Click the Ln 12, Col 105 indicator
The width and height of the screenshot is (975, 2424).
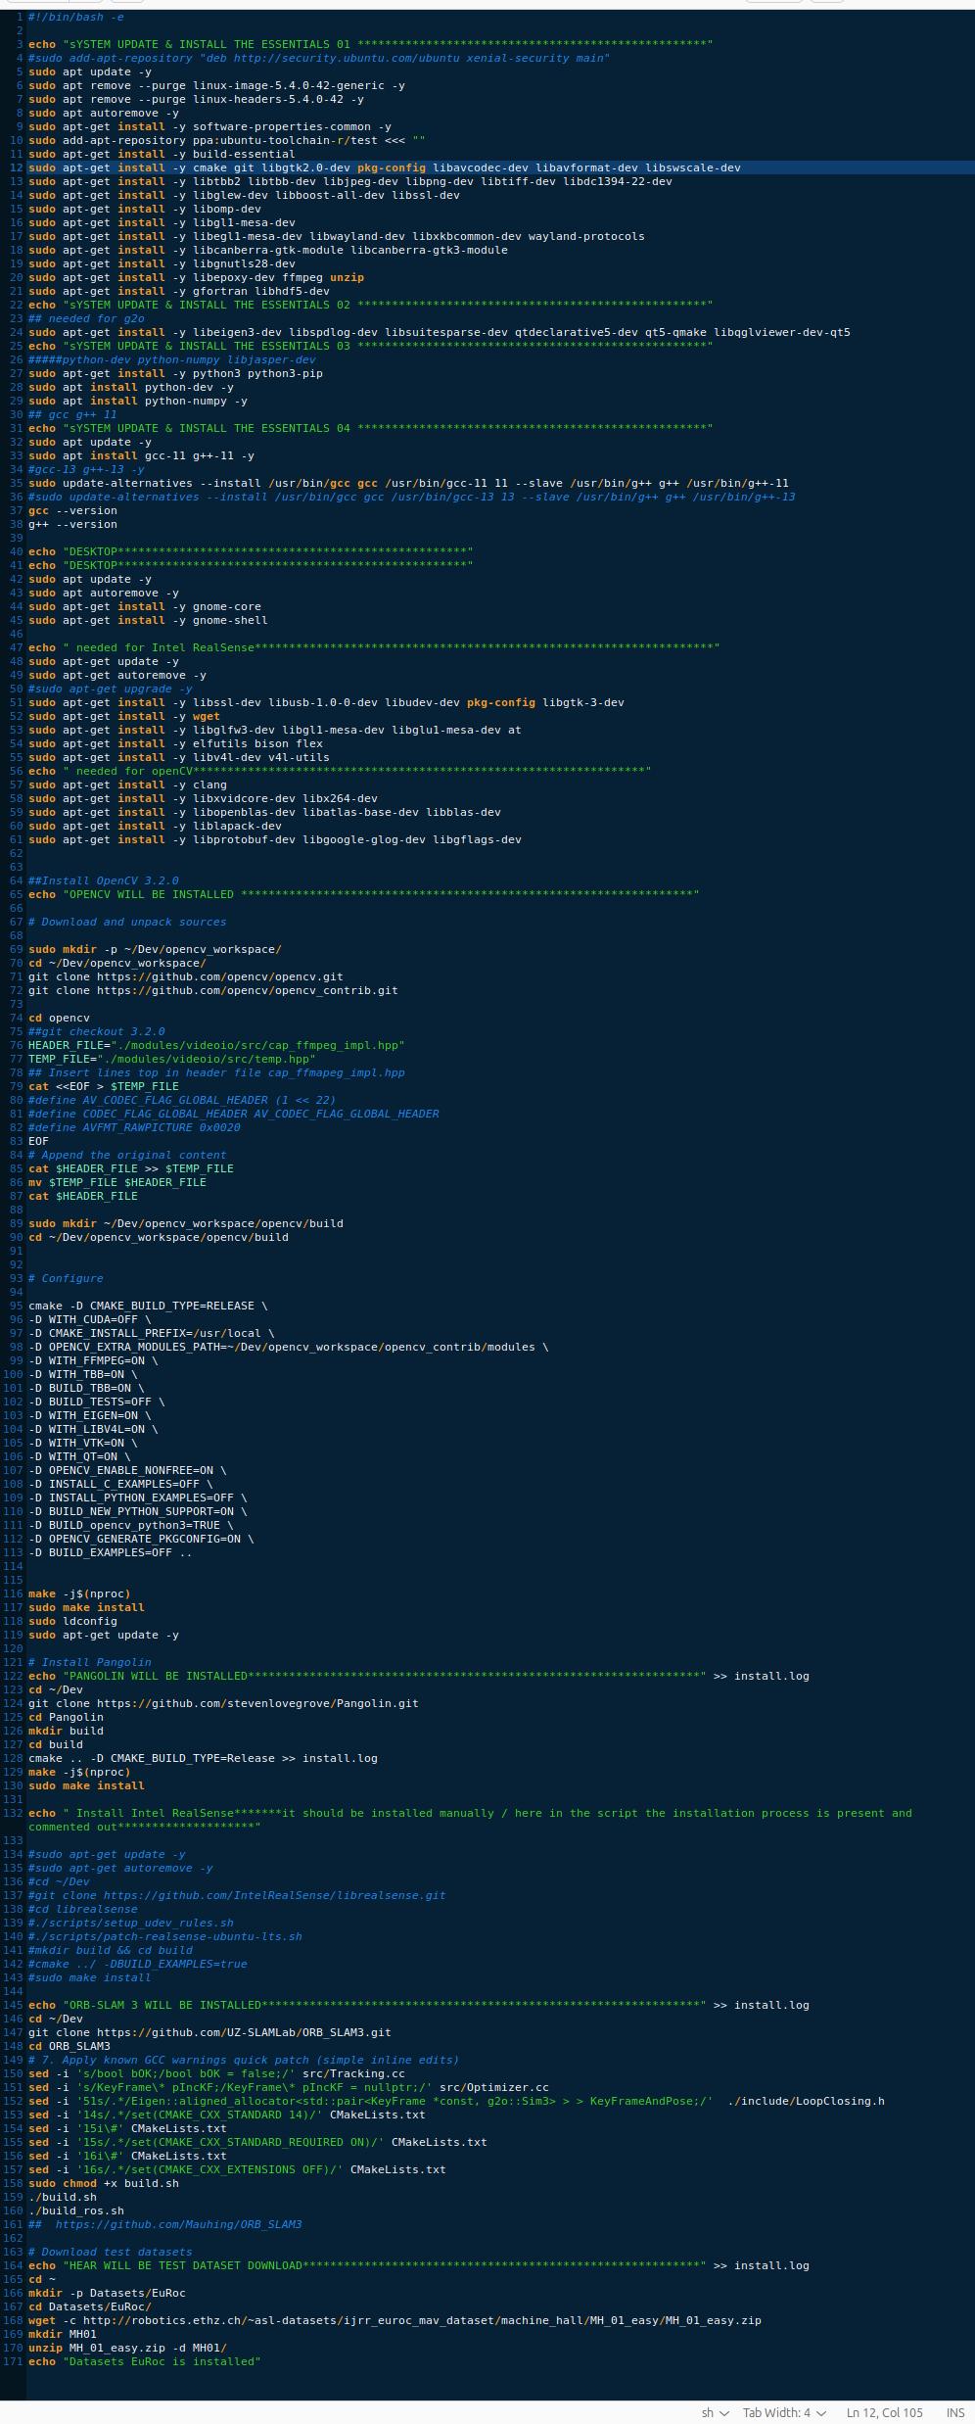884,2412
